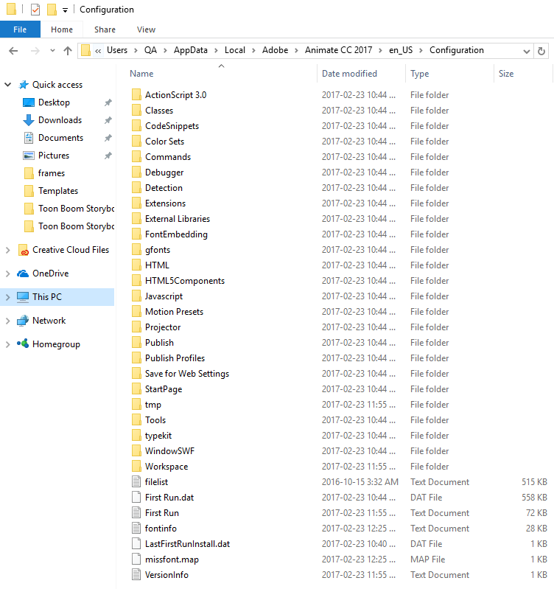
Task: Open the Creative Cloud Files icon
Action: pos(23,250)
